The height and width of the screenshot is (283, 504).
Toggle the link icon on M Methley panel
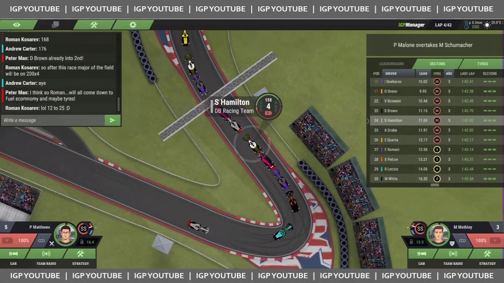(x=463, y=241)
